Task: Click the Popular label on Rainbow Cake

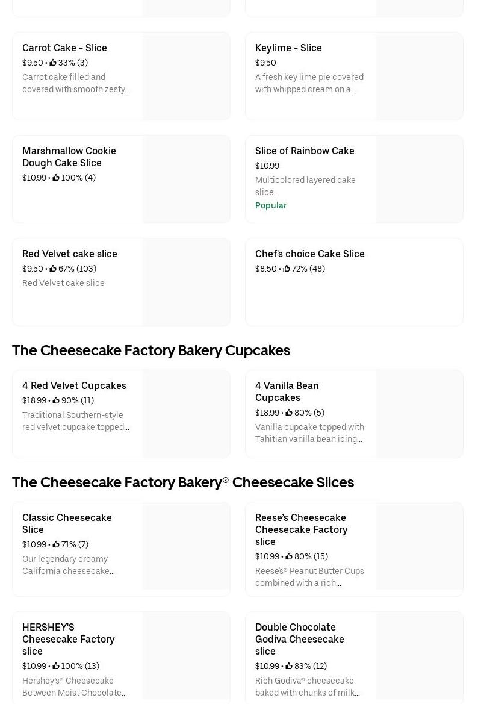Action: click(x=271, y=205)
